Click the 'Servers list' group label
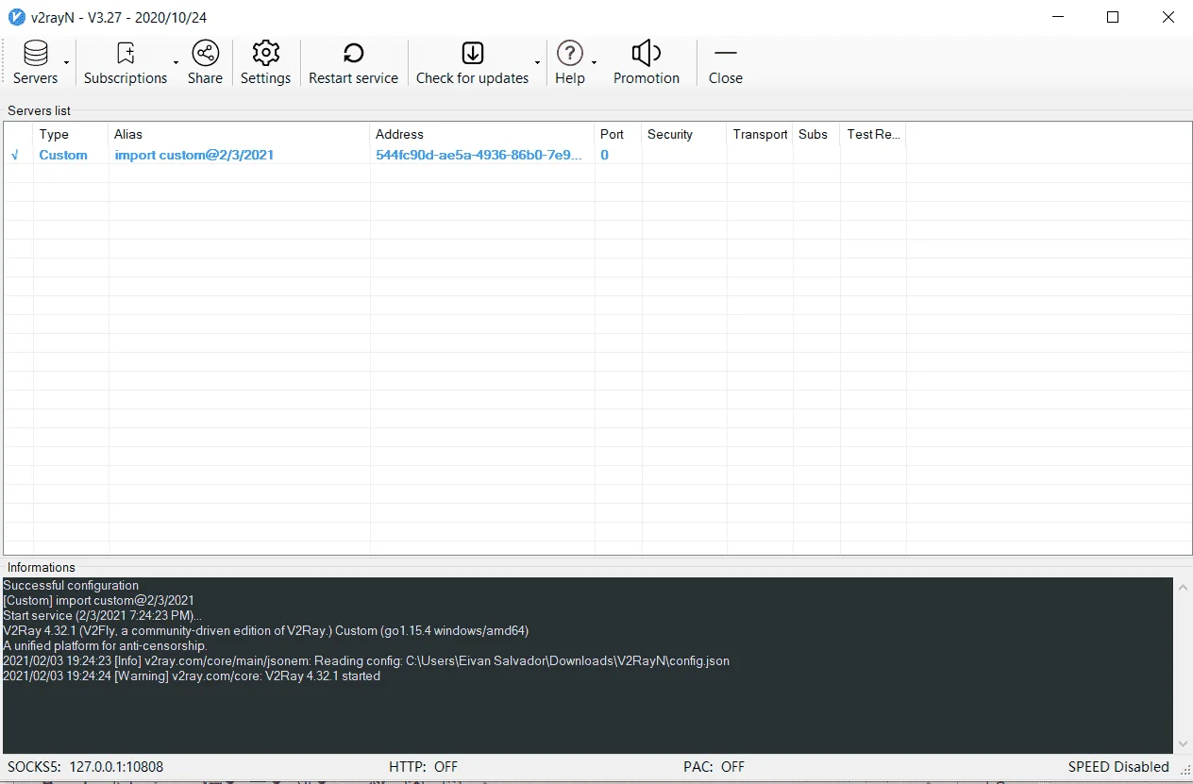The width and height of the screenshot is (1193, 784). tap(40, 110)
